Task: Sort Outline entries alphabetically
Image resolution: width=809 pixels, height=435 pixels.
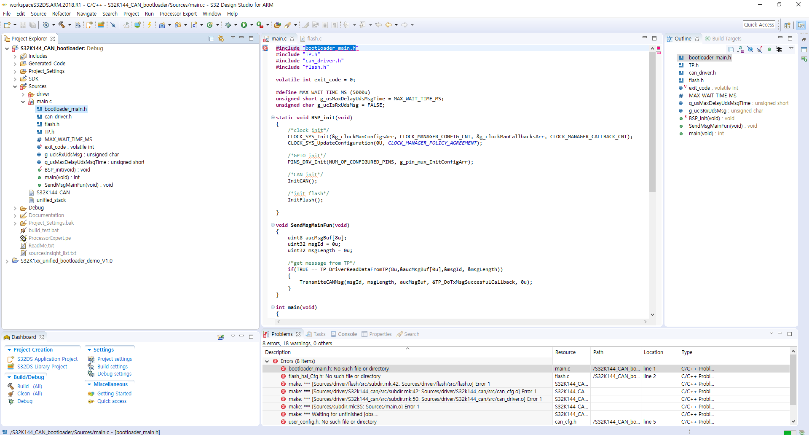Action: [740, 49]
